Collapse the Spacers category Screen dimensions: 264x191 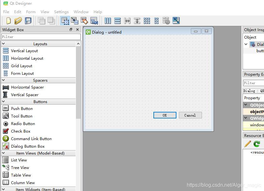3,80
